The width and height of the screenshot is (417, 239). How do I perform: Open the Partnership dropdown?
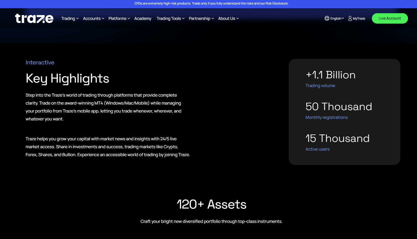point(201,19)
